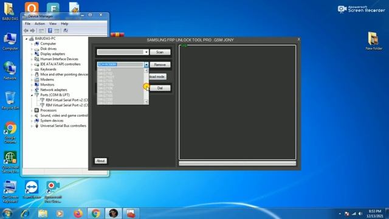Image resolution: width=389 pixels, height=219 pixels.
Task: Click the blue Help icon in Device Manager toolbar
Action: 50,30
